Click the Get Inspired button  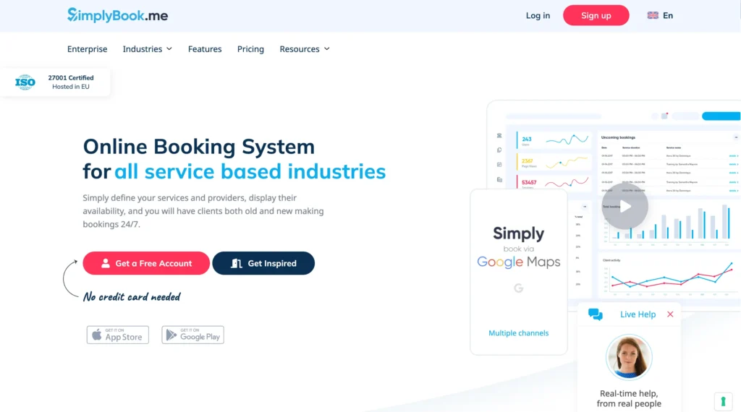(x=263, y=263)
